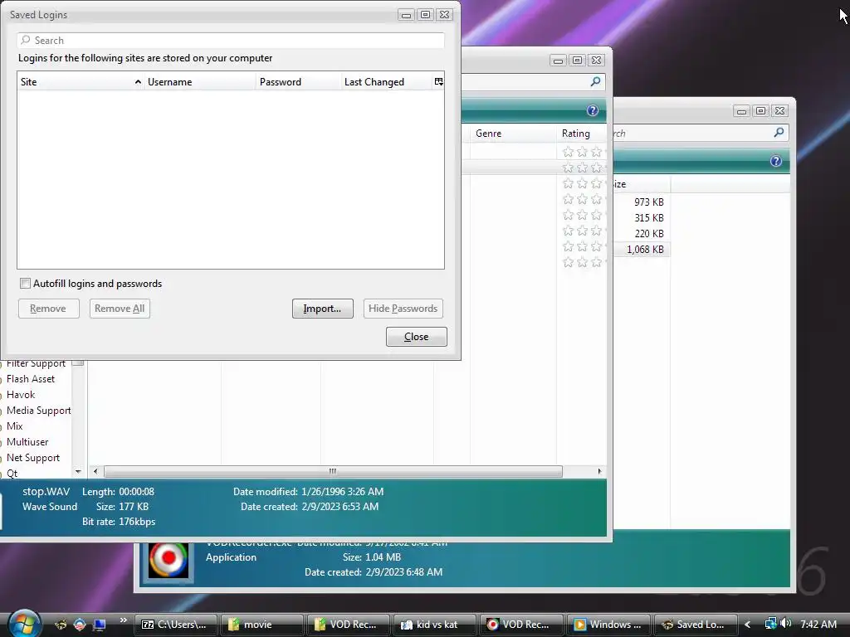Select the Mix folder
This screenshot has height=637, width=850.
pyautogui.click(x=15, y=426)
